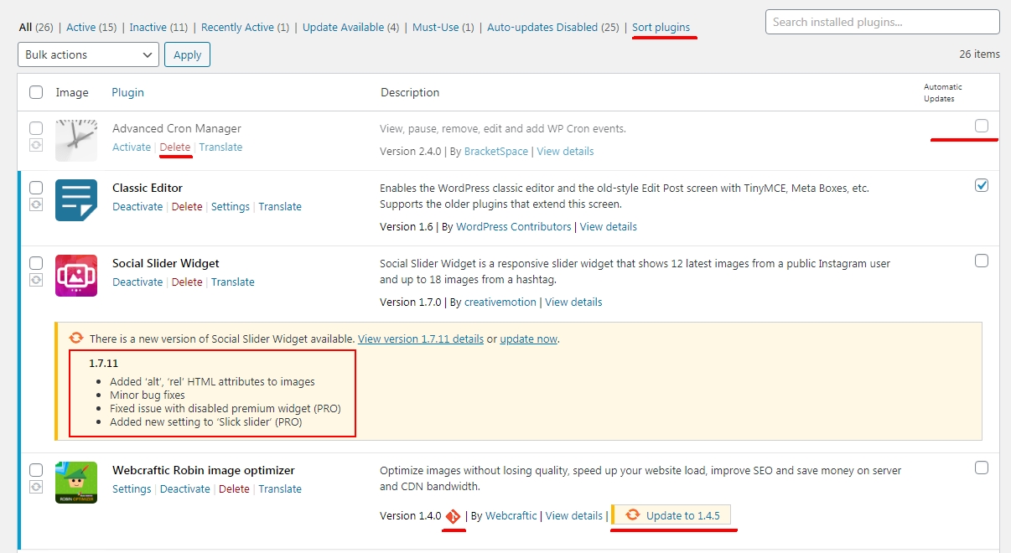The height and width of the screenshot is (553, 1011).
Task: Tick the select-all plugins checkbox in header
Action: point(36,92)
